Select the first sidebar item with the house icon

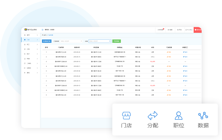click(x=31, y=35)
